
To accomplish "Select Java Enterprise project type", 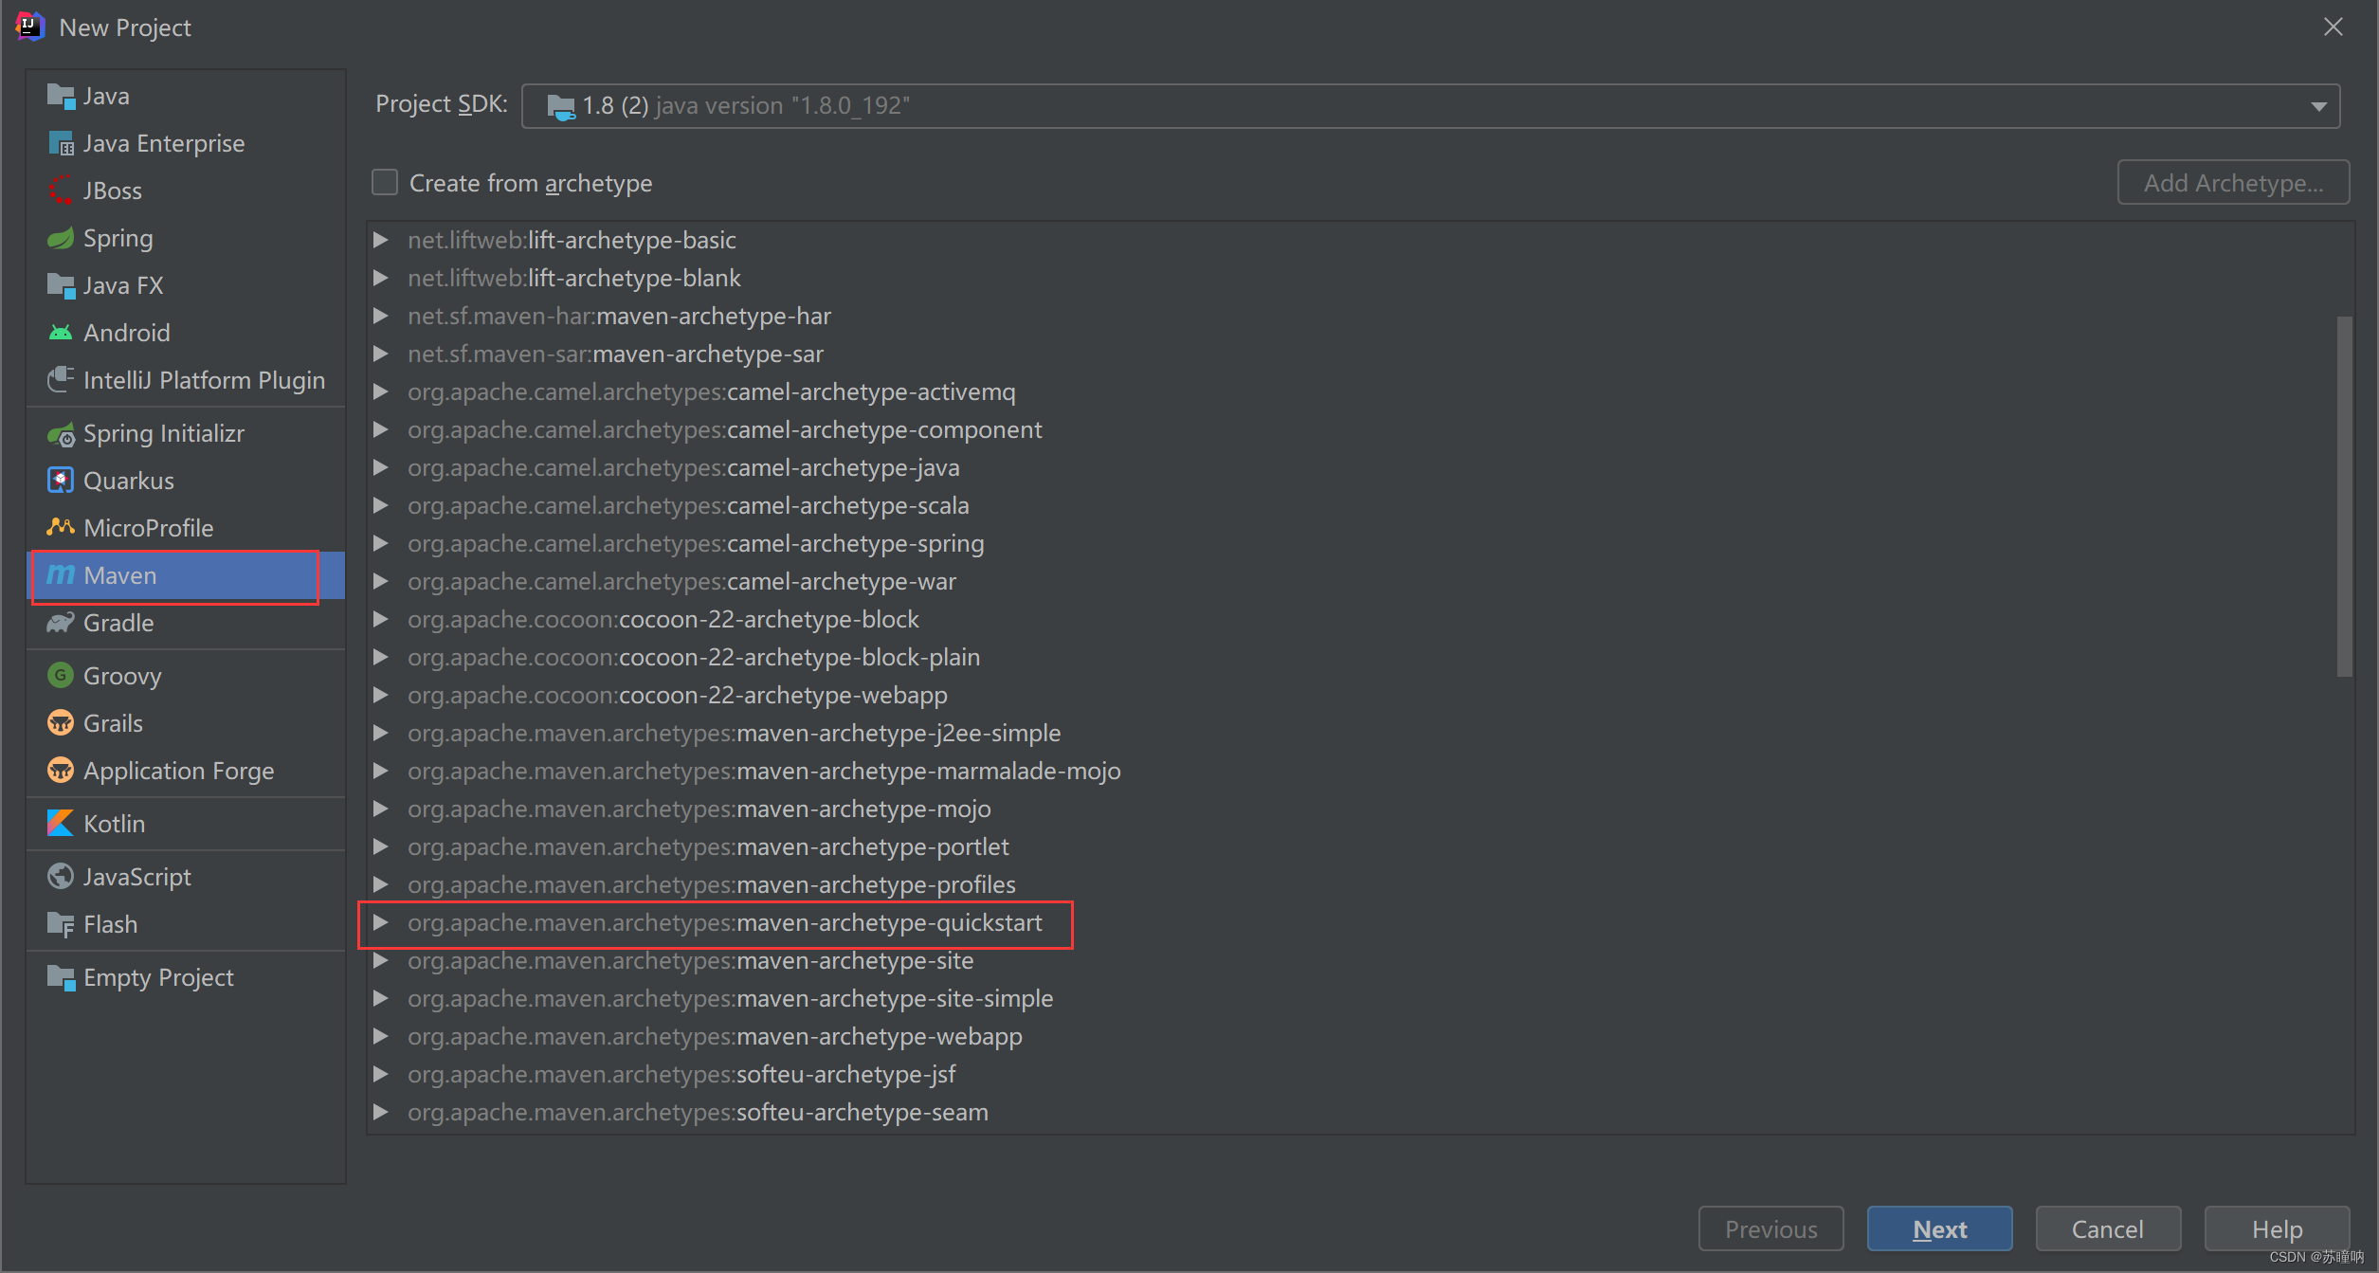I will tap(187, 143).
